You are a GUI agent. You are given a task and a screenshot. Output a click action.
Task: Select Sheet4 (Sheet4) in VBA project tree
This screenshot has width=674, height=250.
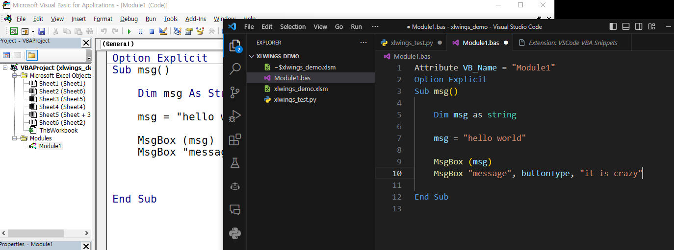62,107
